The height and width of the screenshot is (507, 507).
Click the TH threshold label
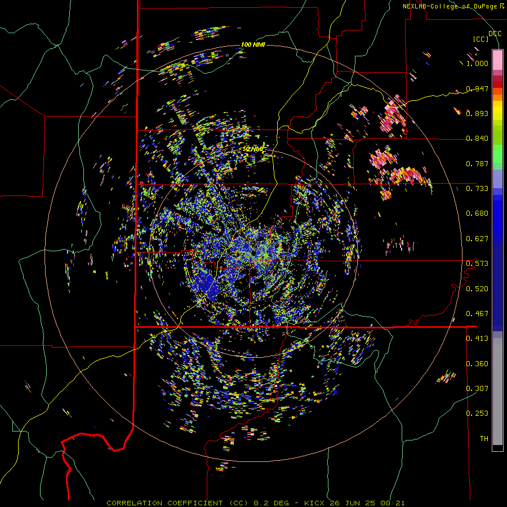point(484,438)
